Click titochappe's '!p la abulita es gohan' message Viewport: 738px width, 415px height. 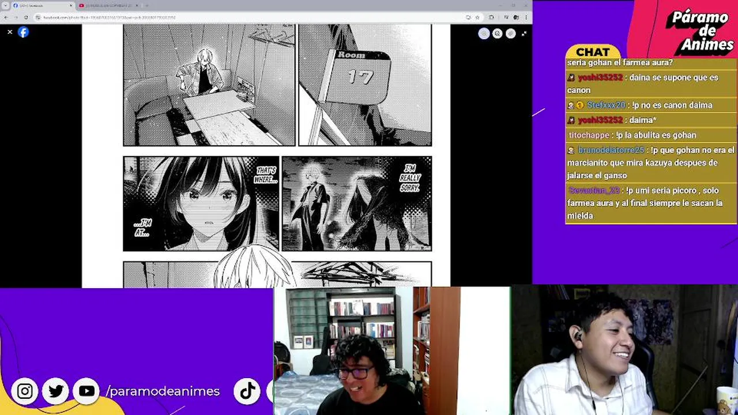click(650, 135)
